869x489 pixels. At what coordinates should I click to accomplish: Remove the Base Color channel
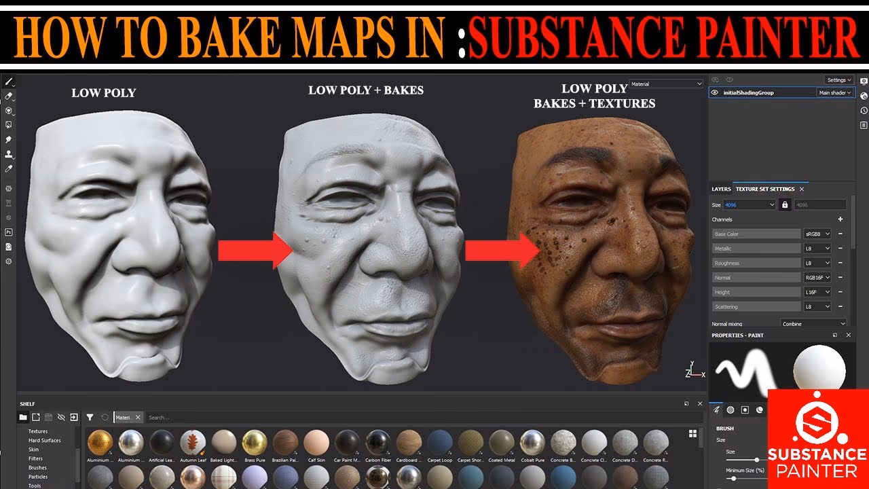pyautogui.click(x=840, y=234)
